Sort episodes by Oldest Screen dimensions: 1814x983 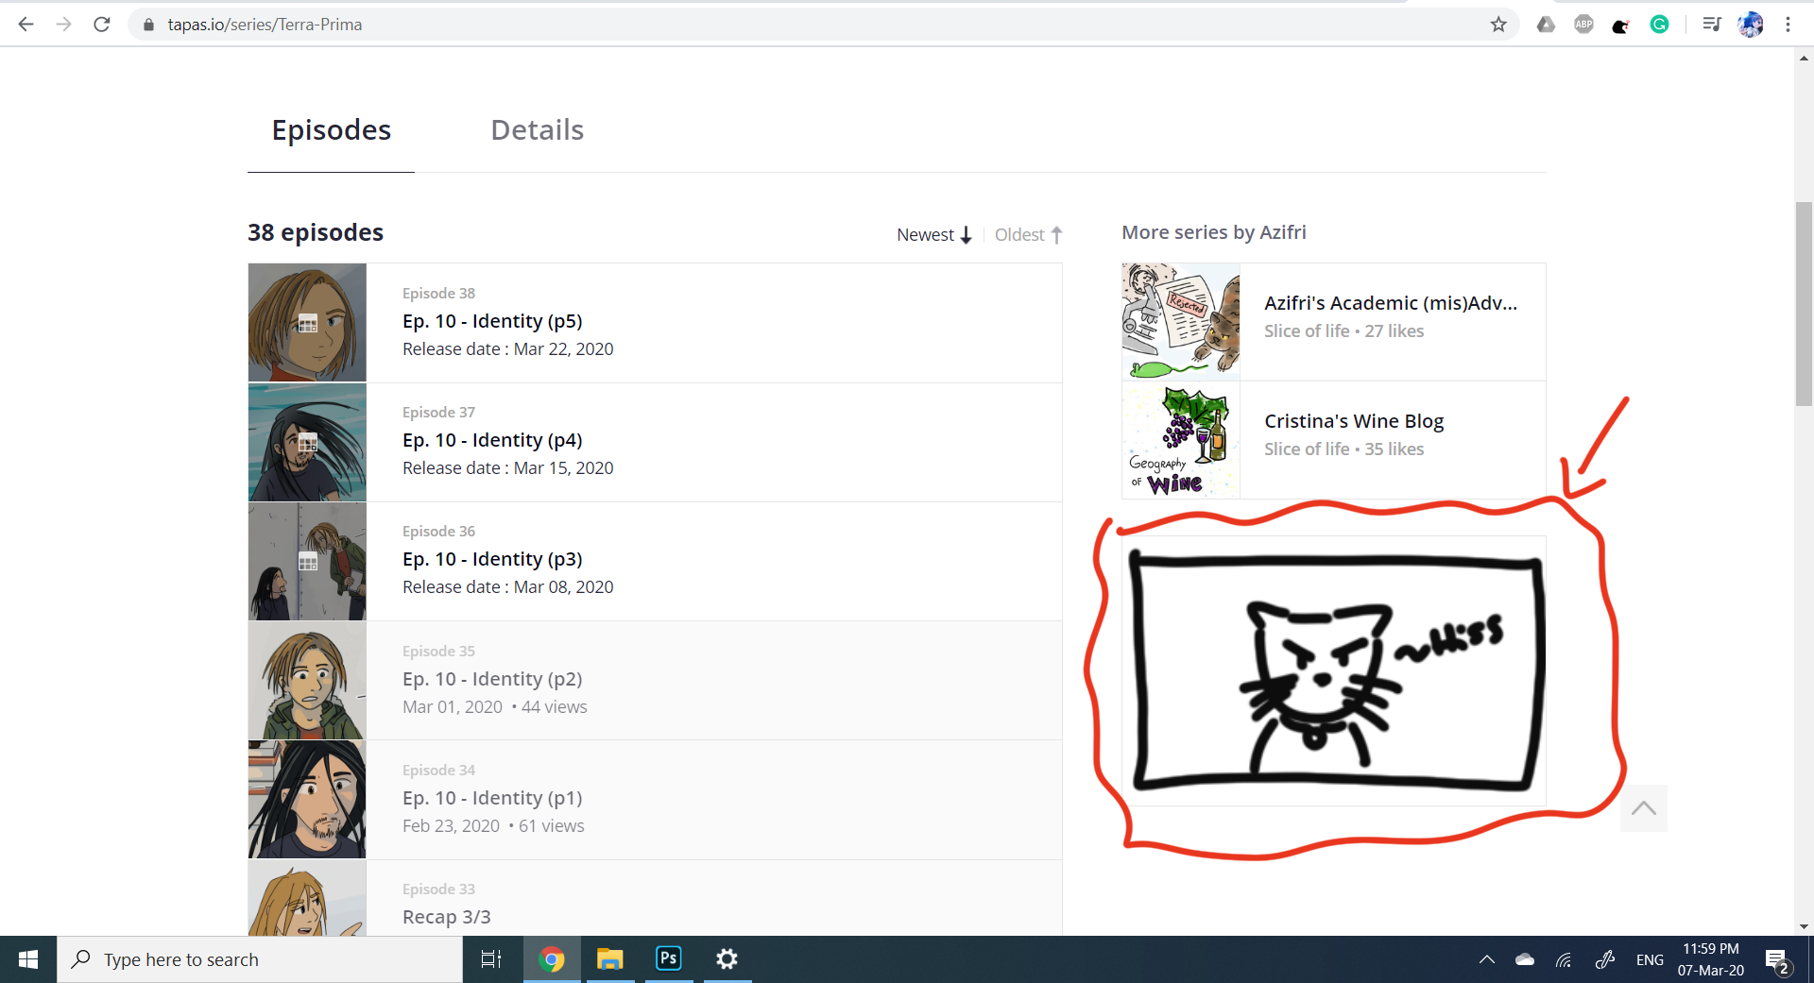click(x=1028, y=235)
